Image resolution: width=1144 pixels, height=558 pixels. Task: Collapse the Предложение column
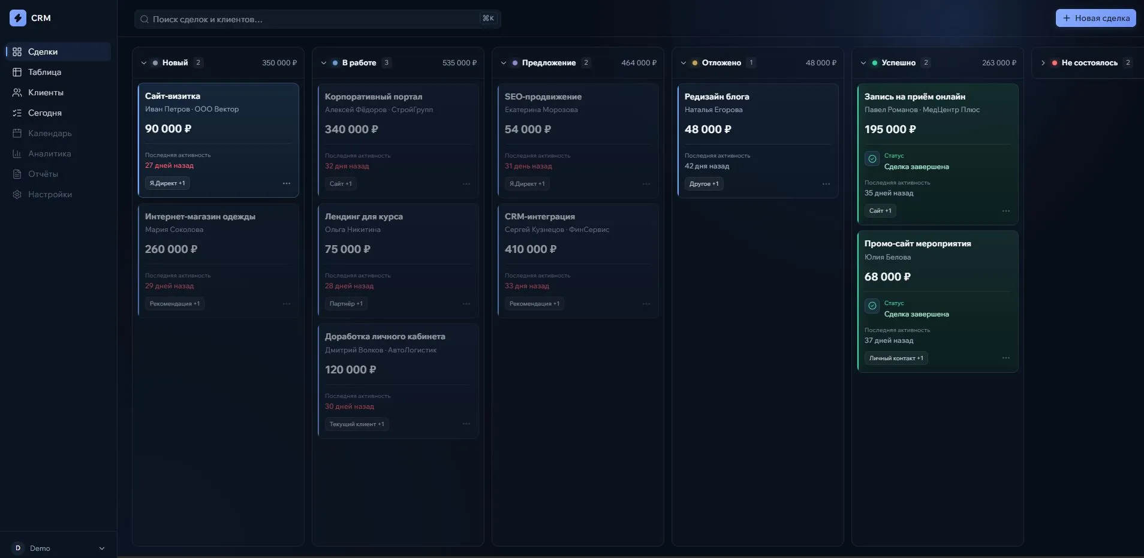coord(504,63)
